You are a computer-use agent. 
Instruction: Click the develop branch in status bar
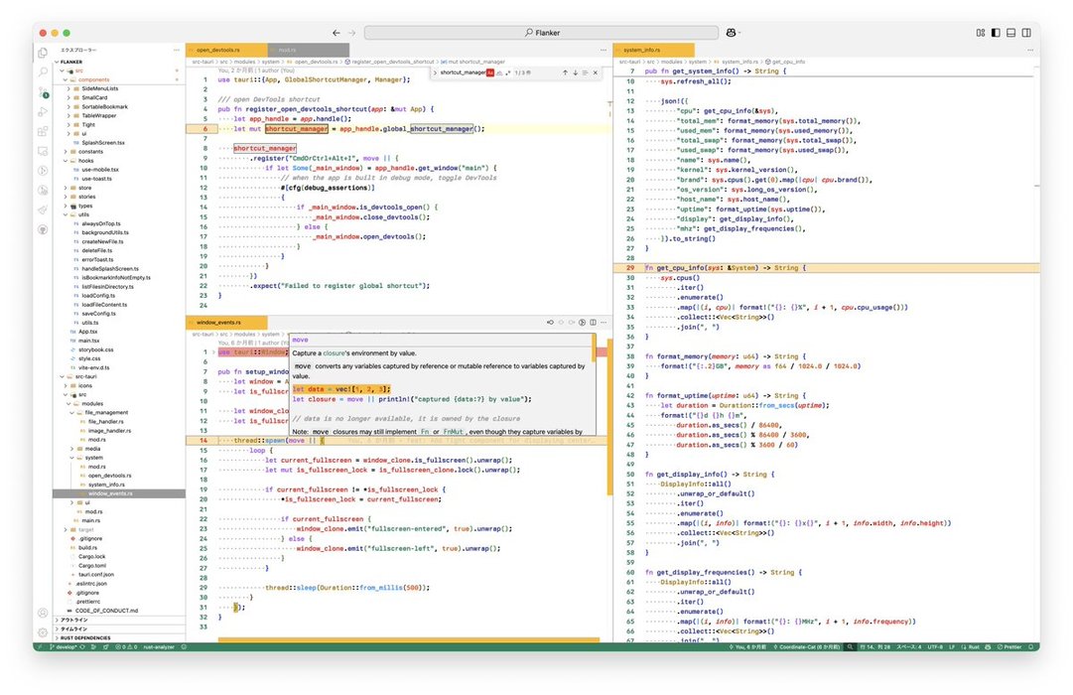(66, 646)
